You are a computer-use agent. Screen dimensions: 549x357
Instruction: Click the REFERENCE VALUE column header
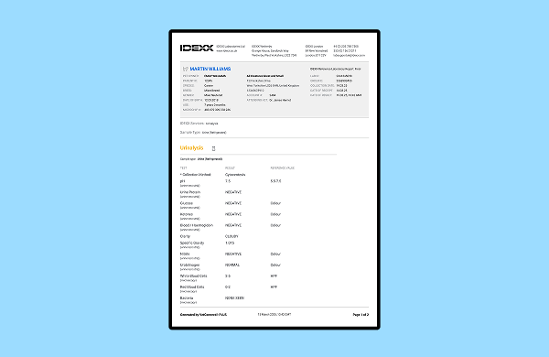pyautogui.click(x=282, y=168)
